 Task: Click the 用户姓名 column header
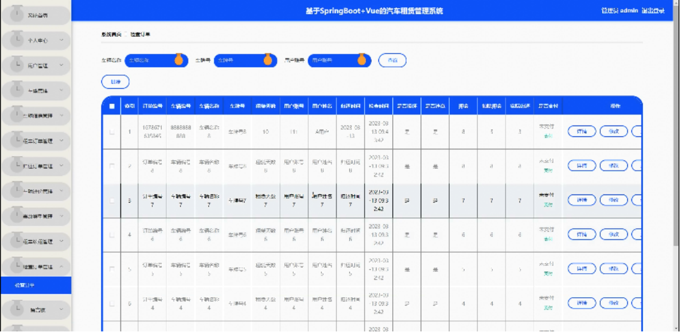coord(322,106)
